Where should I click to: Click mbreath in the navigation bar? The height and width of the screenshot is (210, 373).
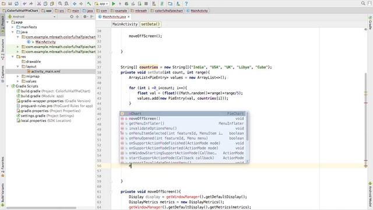click(139, 10)
